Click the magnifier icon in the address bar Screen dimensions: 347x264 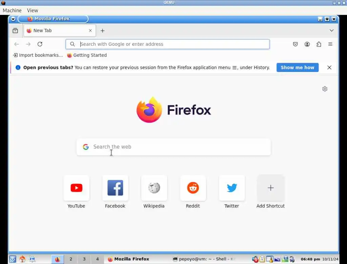tap(73, 44)
